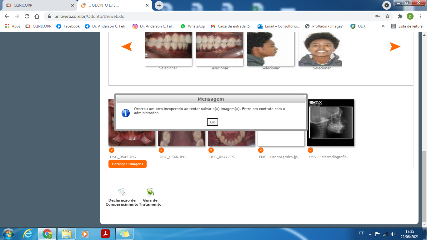Open the WhatsApp bookmark

pyautogui.click(x=193, y=26)
